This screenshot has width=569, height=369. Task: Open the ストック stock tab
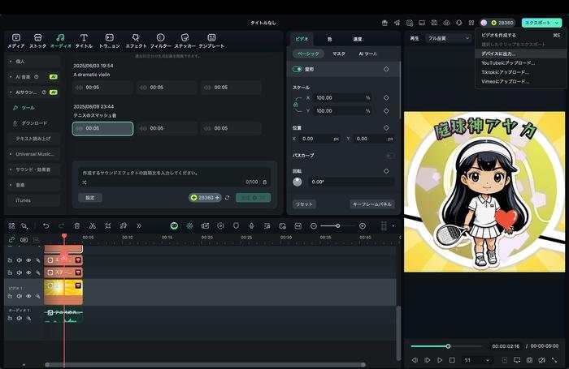tap(37, 41)
